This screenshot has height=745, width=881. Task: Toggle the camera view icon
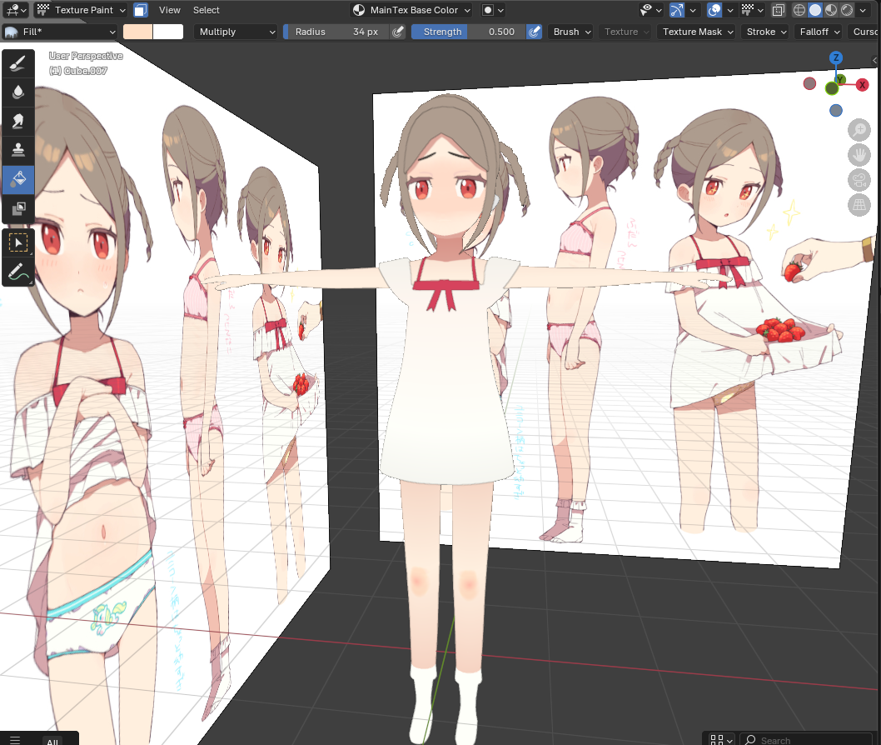[x=859, y=180]
